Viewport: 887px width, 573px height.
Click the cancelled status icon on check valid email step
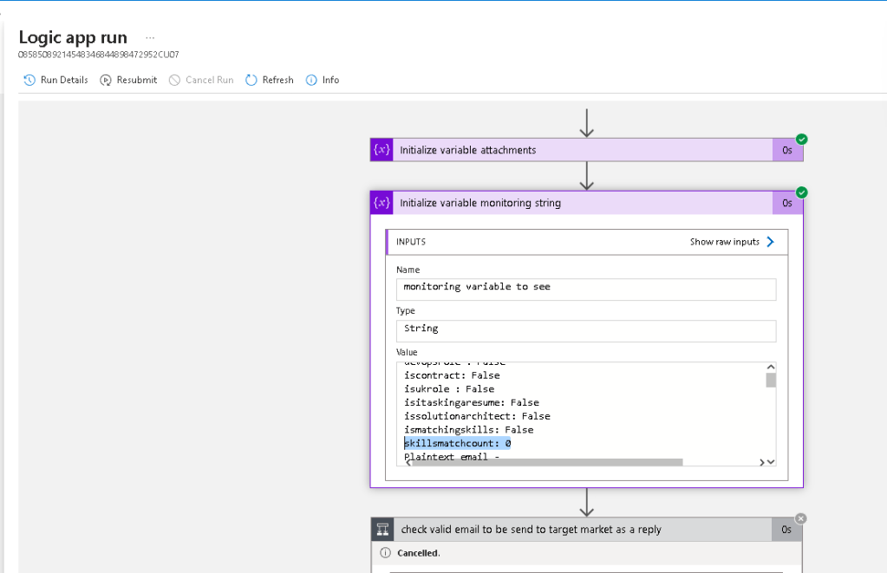[x=800, y=518]
